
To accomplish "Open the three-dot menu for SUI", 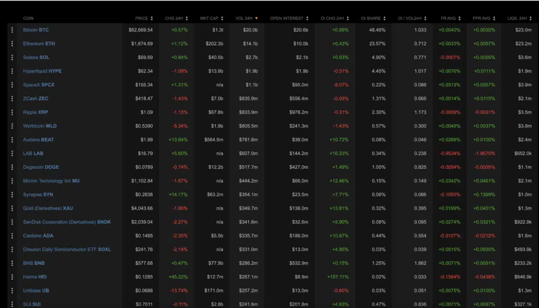I will [x=12, y=304].
